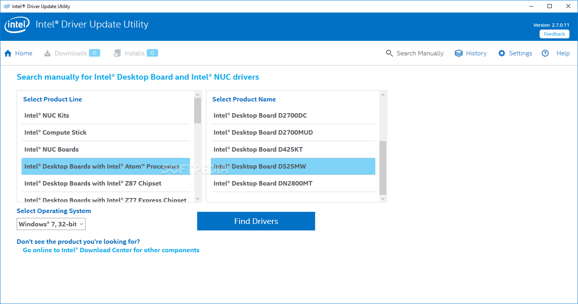Select Intel NUC Boards product line

[106, 150]
